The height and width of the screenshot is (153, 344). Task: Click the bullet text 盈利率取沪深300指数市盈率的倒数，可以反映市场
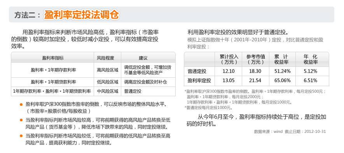(x=96, y=104)
